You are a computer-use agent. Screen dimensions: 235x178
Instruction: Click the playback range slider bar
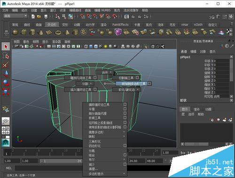(61, 161)
